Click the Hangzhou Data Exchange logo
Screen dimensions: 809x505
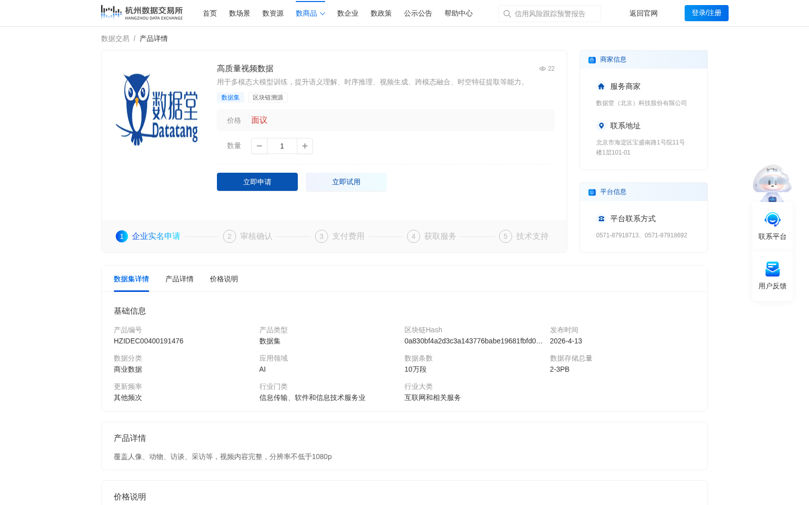tap(142, 13)
